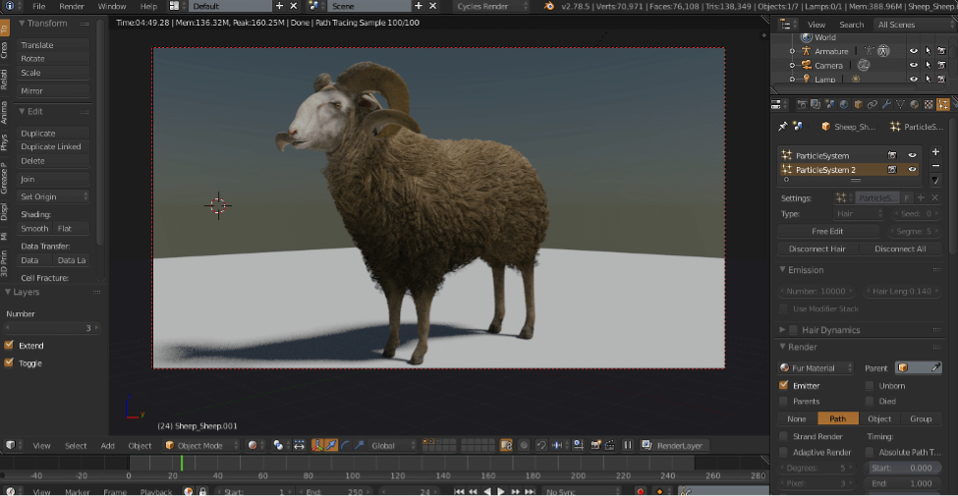Image resolution: width=958 pixels, height=496 pixels.
Task: Open the Texture properties tab (checker icon)
Action: tap(929, 104)
